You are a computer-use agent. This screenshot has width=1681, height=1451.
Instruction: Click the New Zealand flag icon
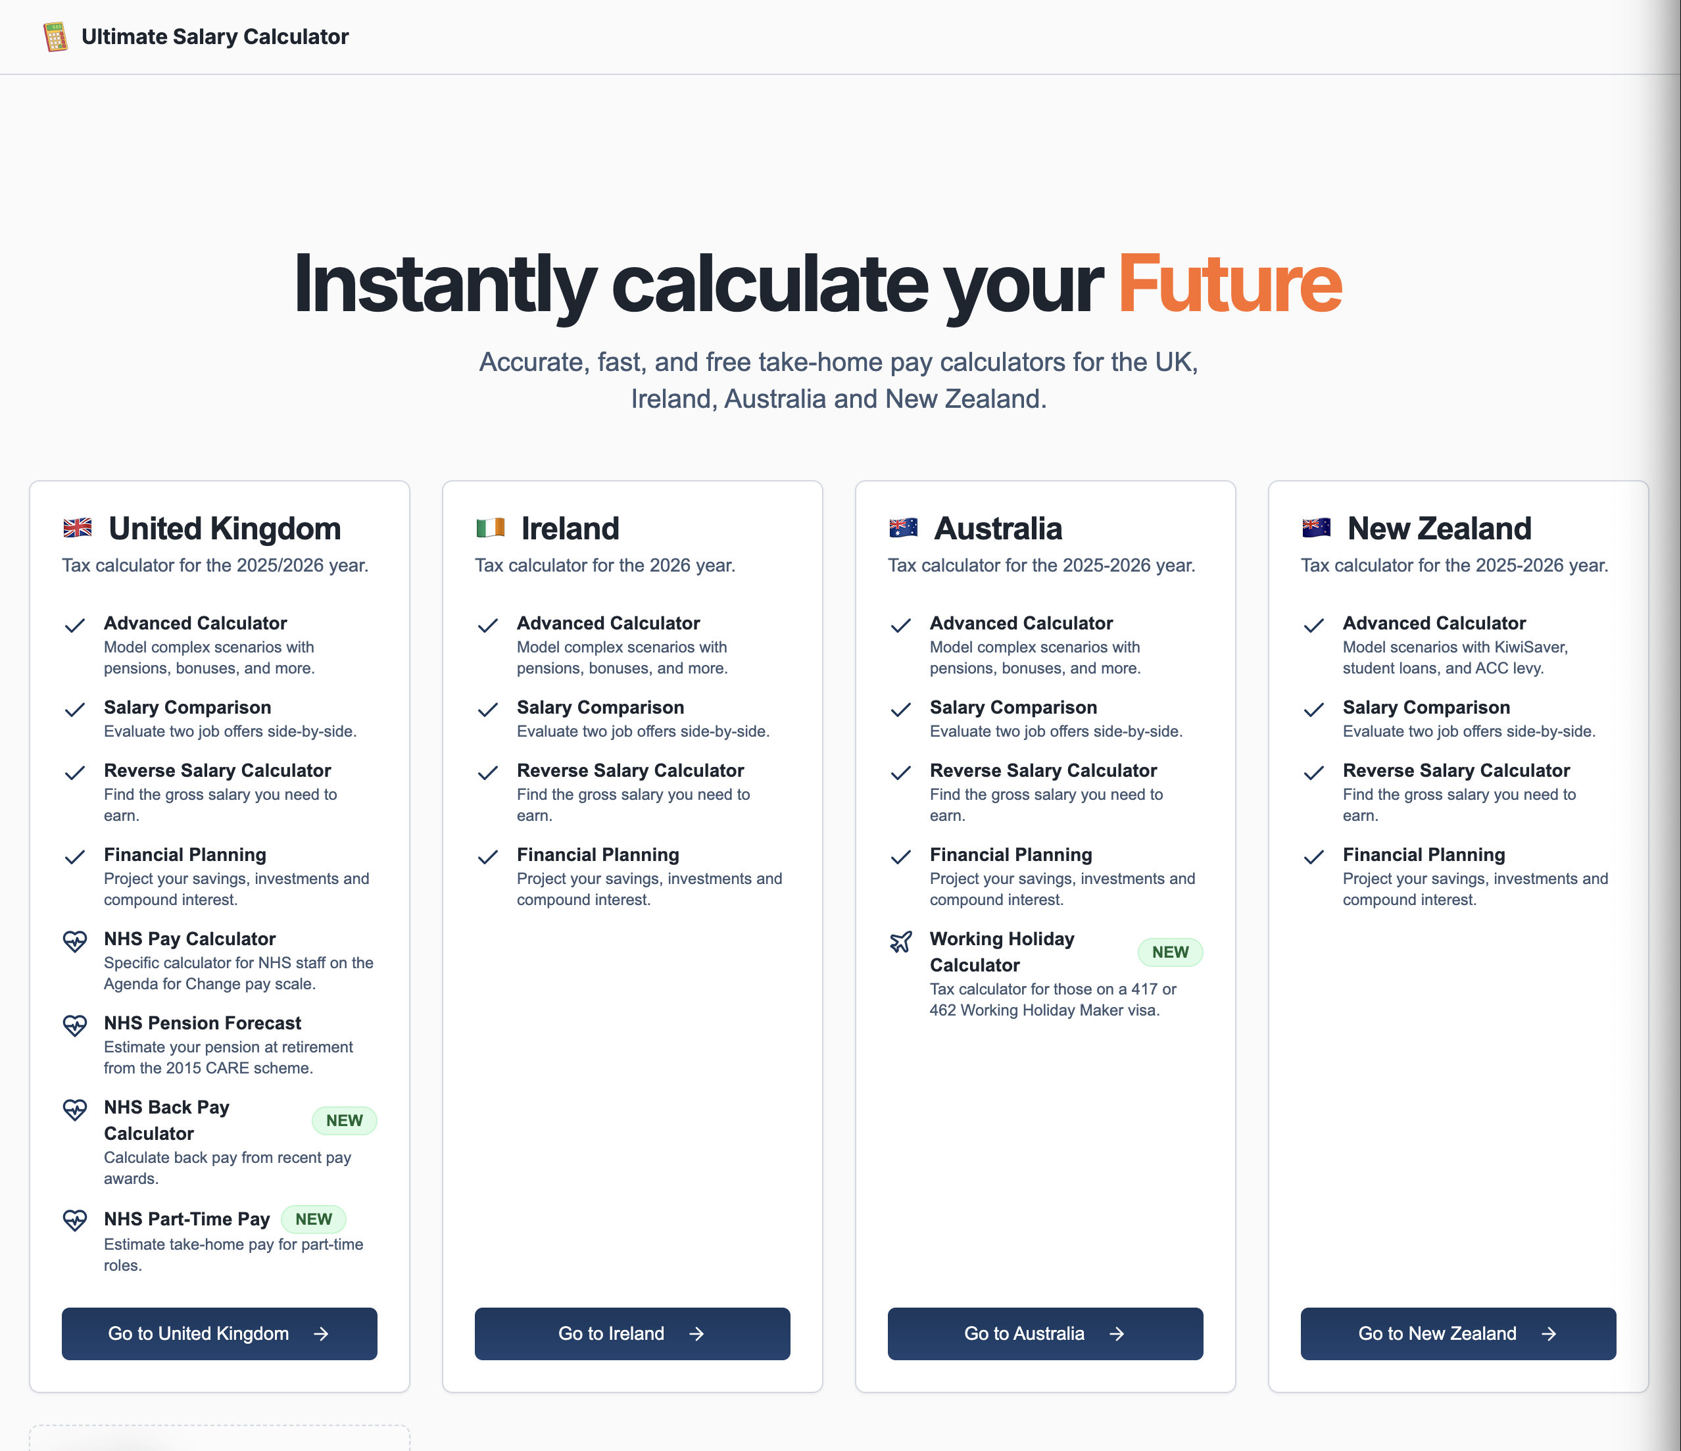pyautogui.click(x=1315, y=528)
